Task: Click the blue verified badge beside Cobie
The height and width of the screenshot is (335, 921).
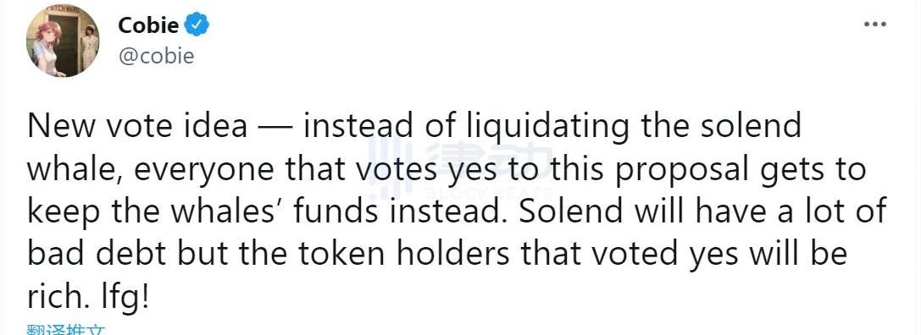Action: point(197,25)
